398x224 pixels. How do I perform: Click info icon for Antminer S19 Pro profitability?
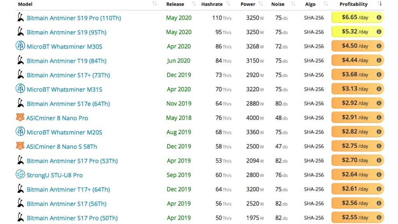click(379, 17)
